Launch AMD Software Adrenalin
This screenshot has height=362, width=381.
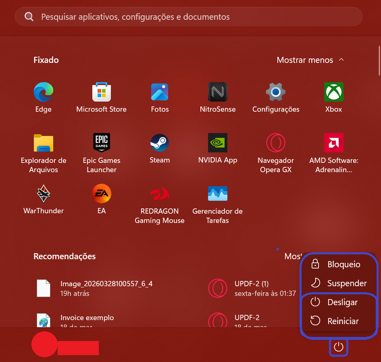coord(333,153)
